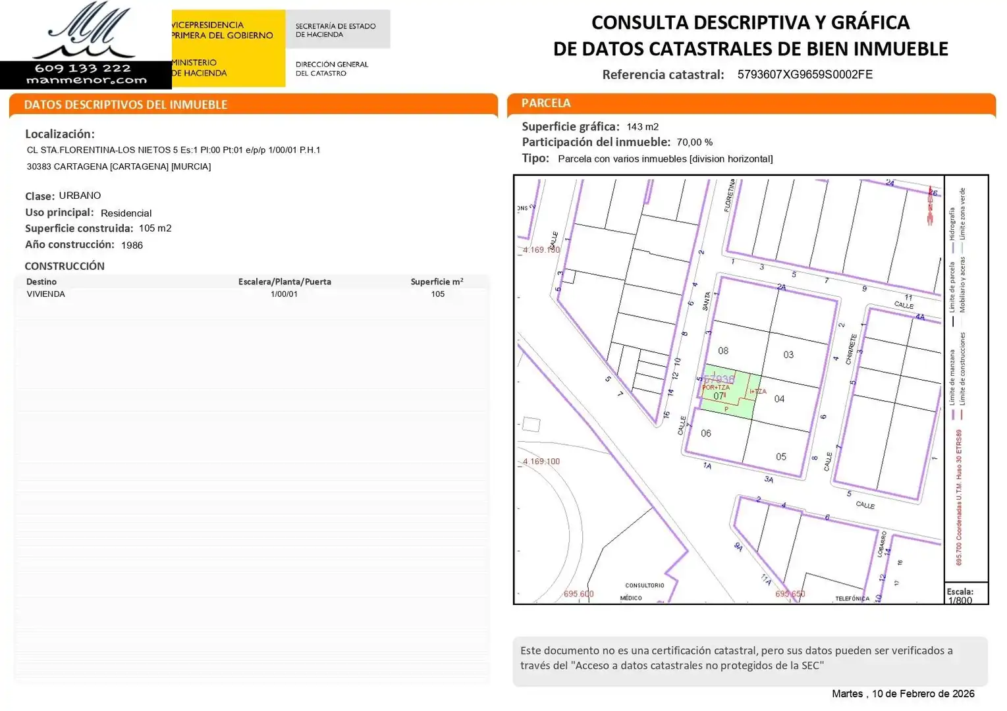Select '30383 CARTAGENA [CARTAGENA] [MURCIA]' text
Image resolution: width=1007 pixels, height=711 pixels.
click(x=119, y=167)
